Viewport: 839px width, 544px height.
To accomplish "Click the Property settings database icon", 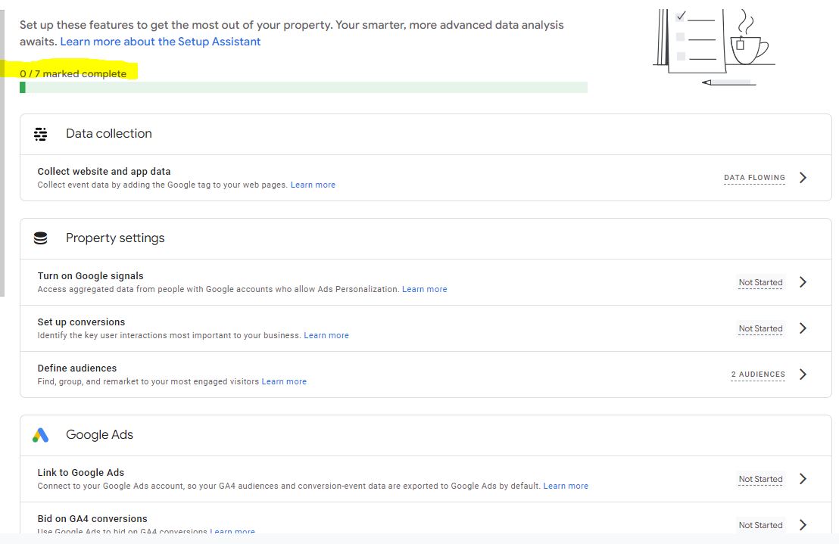I will point(41,238).
